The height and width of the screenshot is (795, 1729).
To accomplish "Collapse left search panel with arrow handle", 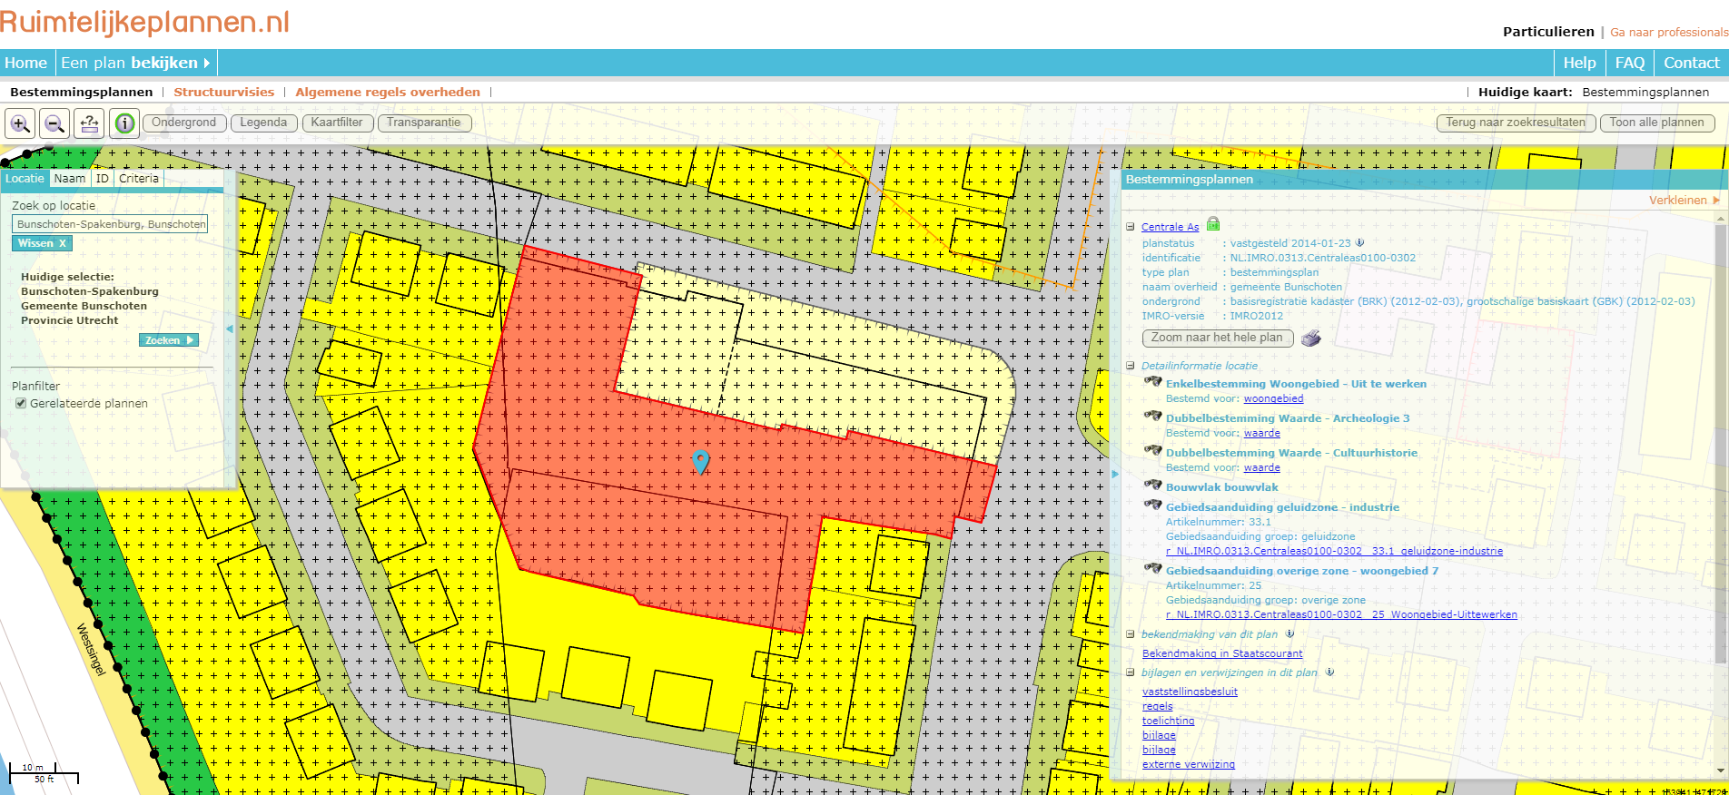I will pos(230,329).
